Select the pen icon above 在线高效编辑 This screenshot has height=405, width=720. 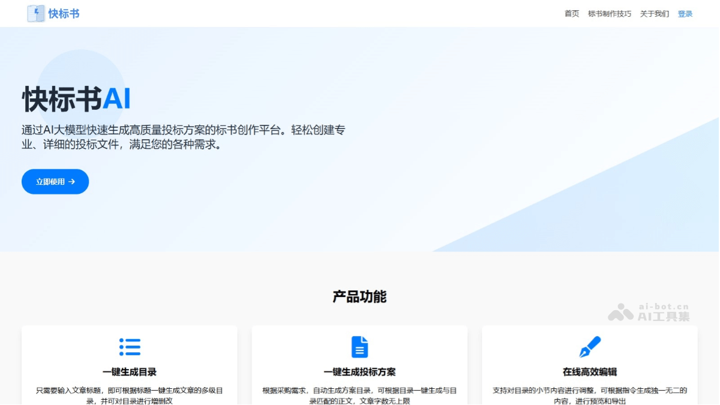(590, 347)
